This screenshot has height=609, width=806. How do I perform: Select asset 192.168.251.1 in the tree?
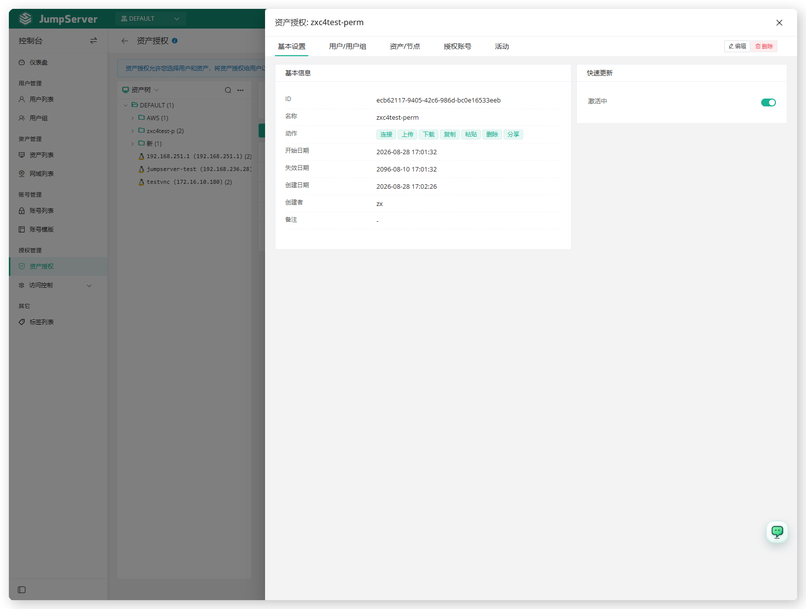195,157
